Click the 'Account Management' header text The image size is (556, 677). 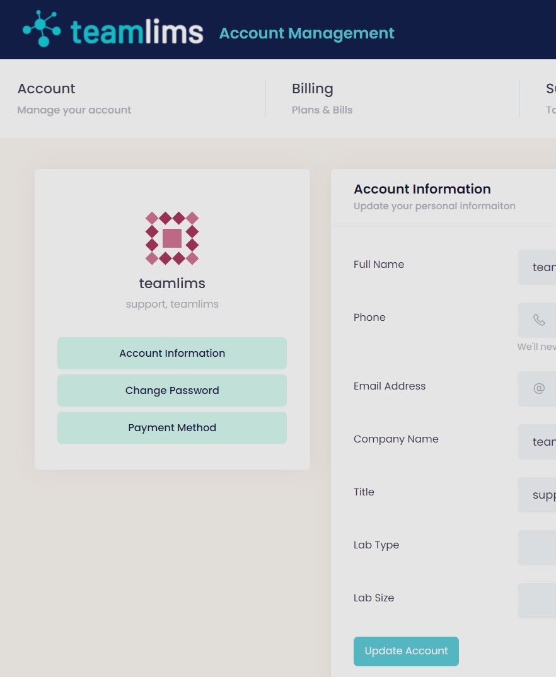point(307,33)
